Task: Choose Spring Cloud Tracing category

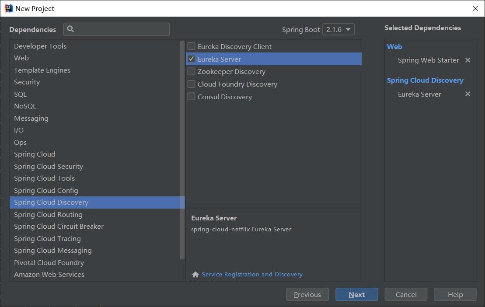Action: [94, 239]
